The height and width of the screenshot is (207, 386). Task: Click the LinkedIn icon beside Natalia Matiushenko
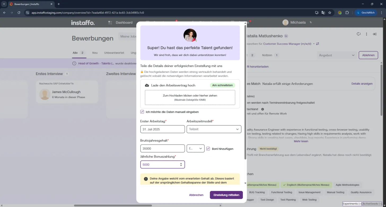(x=286, y=36)
